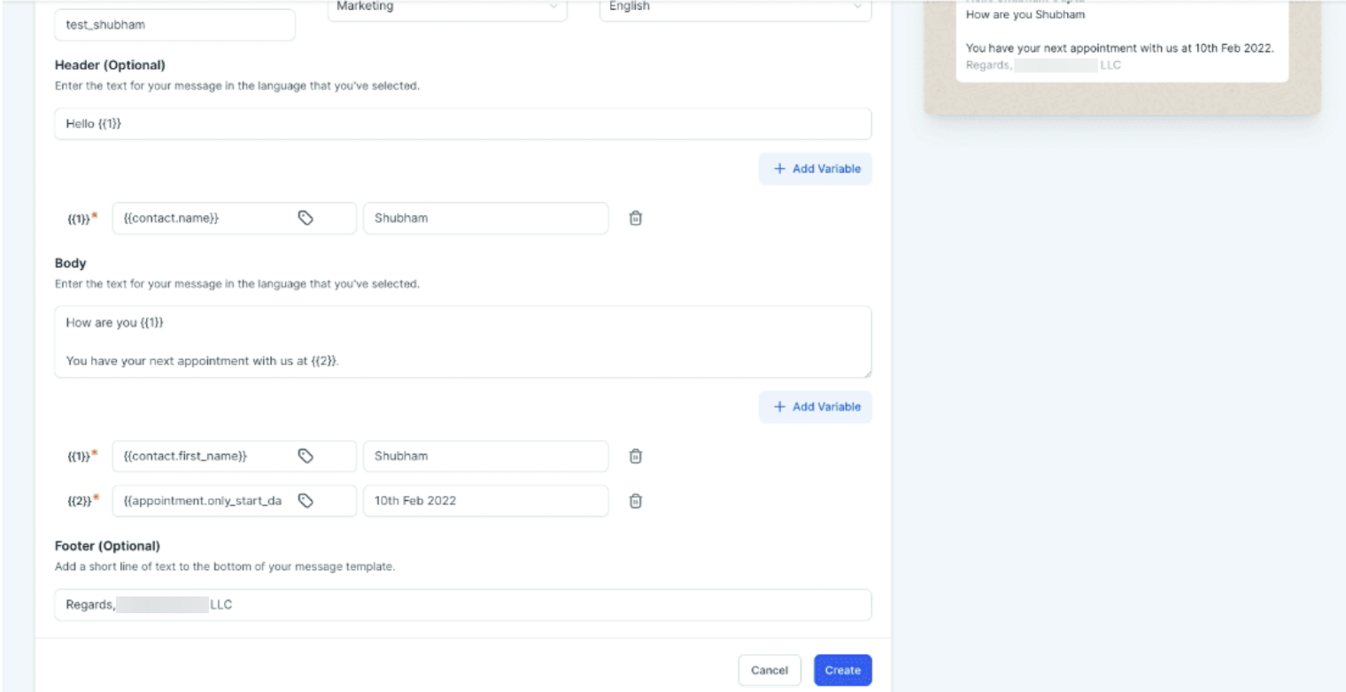Click tag icon beside contact.first_name field
This screenshot has width=1346, height=692.
tap(306, 456)
